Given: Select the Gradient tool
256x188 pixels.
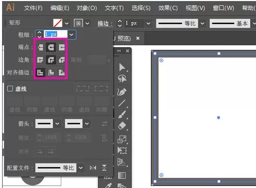Looking at the screenshot, I should coord(122,176).
